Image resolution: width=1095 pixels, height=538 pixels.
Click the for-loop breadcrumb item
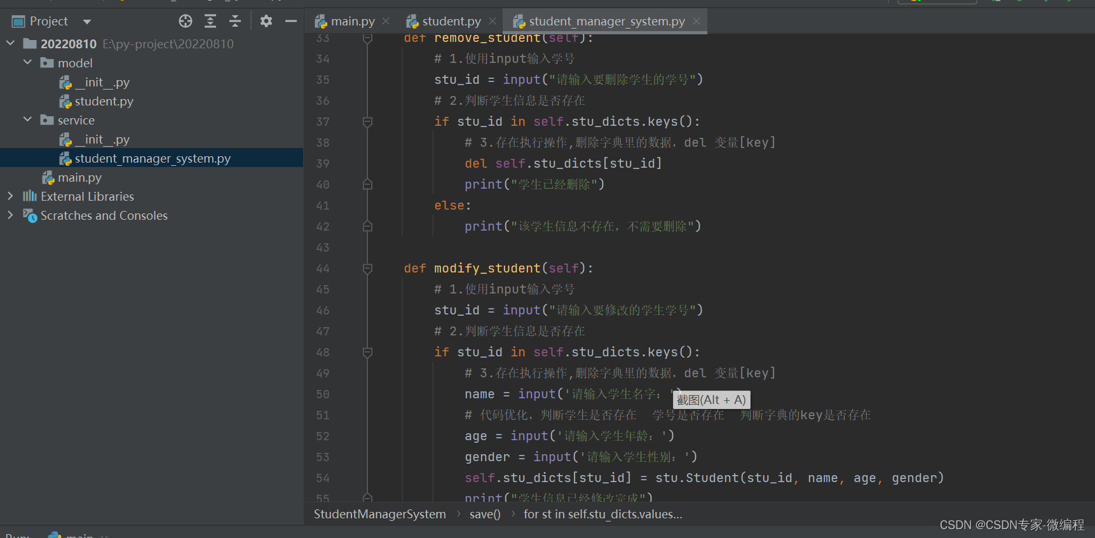point(603,514)
